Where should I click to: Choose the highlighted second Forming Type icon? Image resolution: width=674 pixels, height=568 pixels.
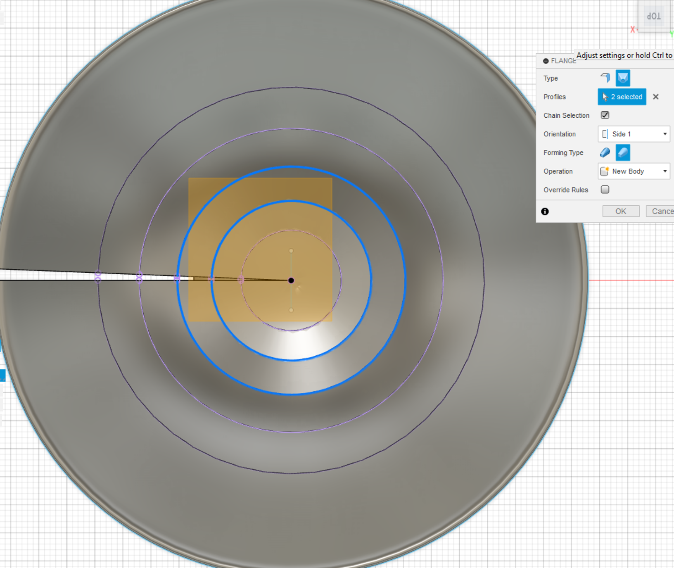click(622, 152)
